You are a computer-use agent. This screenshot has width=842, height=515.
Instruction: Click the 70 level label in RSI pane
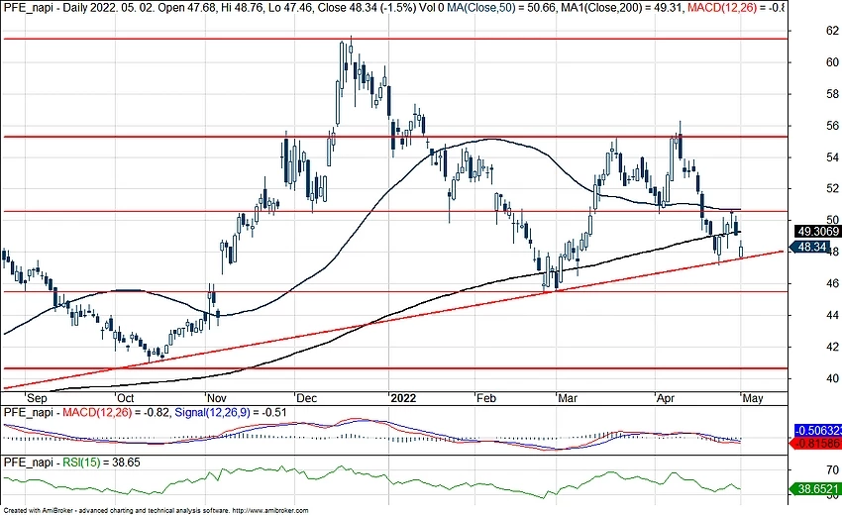832,470
